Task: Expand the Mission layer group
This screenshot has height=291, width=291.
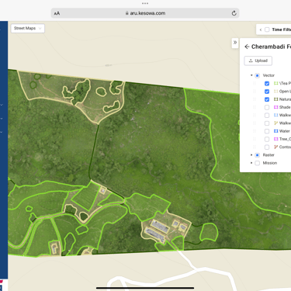Action: pyautogui.click(x=251, y=163)
